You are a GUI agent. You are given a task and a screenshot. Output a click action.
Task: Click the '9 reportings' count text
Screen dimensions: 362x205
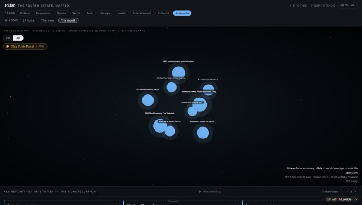pyautogui.click(x=330, y=192)
